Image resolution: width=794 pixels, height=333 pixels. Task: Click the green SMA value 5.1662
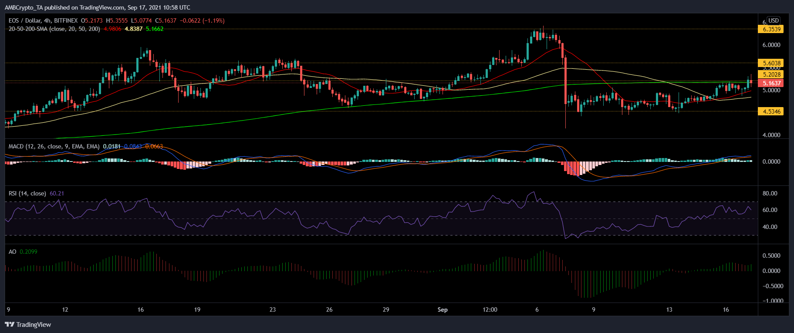[155, 29]
